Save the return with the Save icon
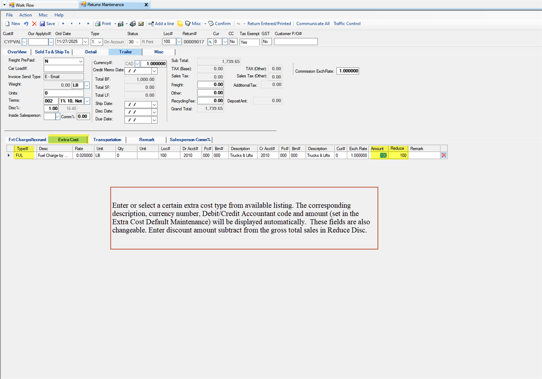542x379 pixels. click(47, 24)
